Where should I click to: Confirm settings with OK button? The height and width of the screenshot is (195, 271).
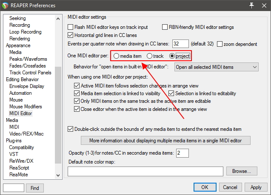click(205, 187)
